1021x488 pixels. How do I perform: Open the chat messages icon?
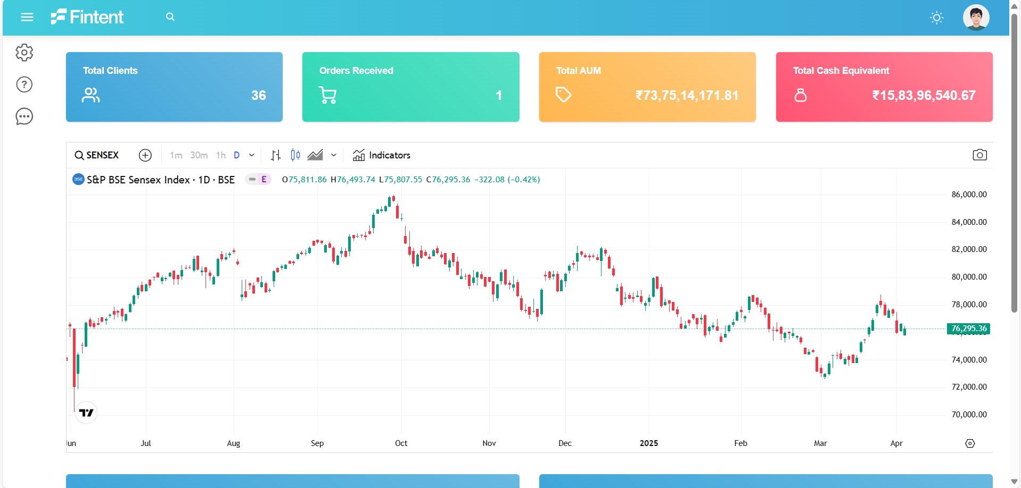(x=24, y=116)
